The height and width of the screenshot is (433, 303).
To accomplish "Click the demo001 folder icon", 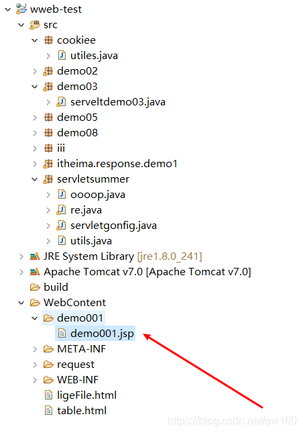I will pos(48,318).
